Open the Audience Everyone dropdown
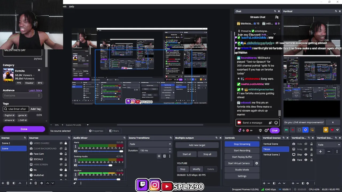Screen dimensions: 342x192 22,95
